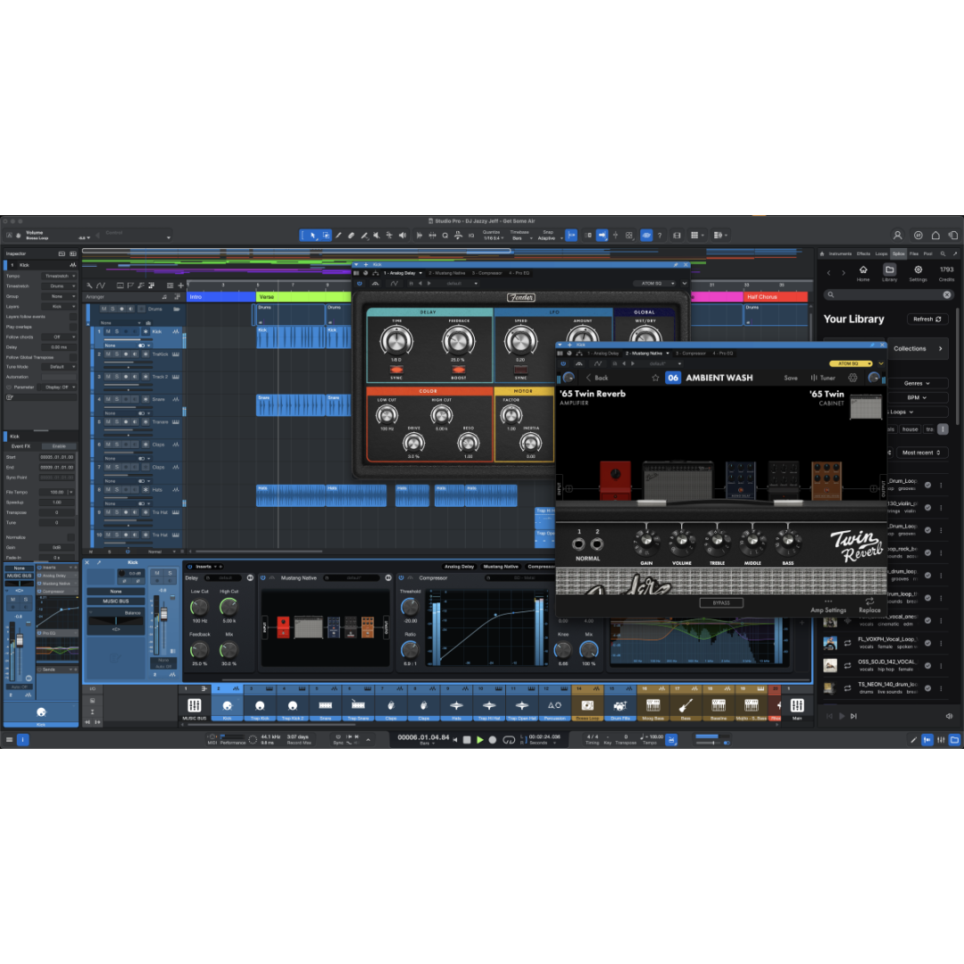Open Splice Settings gear icon

click(x=918, y=270)
